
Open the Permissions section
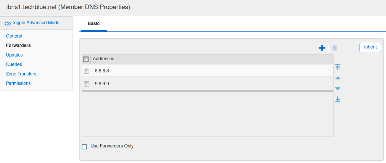pos(18,83)
